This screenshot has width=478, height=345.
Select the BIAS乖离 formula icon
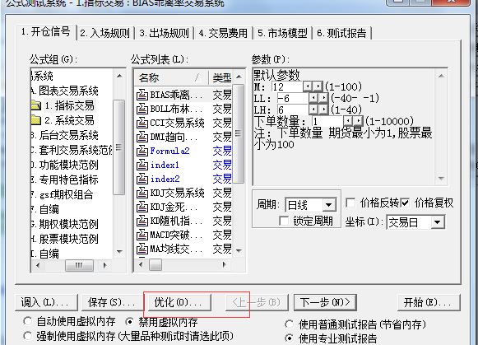(142, 95)
